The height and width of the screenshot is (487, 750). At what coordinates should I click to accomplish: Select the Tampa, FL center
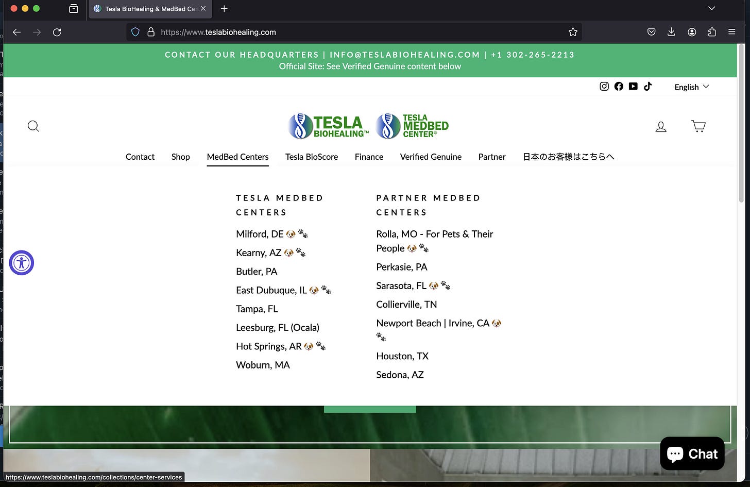pyautogui.click(x=257, y=309)
